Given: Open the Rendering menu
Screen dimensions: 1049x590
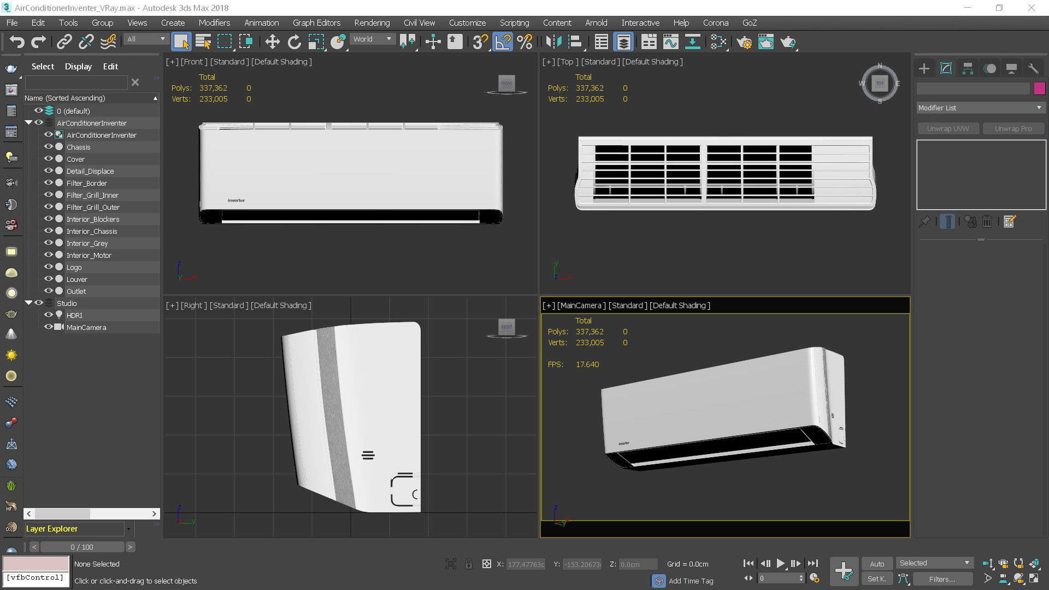Looking at the screenshot, I should [372, 23].
